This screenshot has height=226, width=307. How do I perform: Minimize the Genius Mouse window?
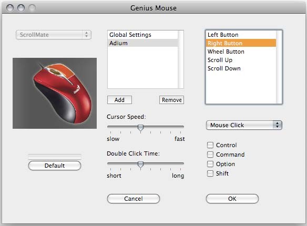[21, 8]
